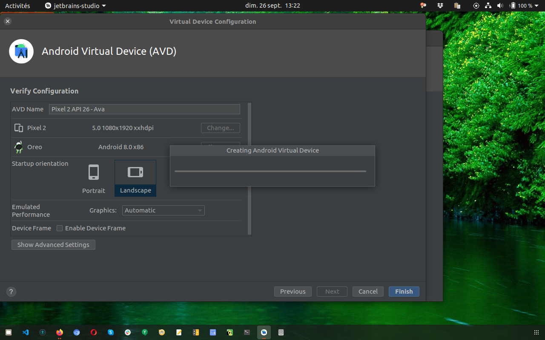
Task: Click Change button for Pixel 2
Action: pos(221,128)
